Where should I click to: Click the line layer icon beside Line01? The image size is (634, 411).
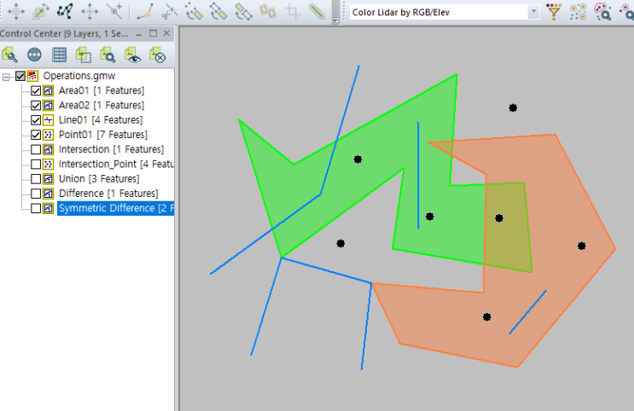tap(48, 120)
